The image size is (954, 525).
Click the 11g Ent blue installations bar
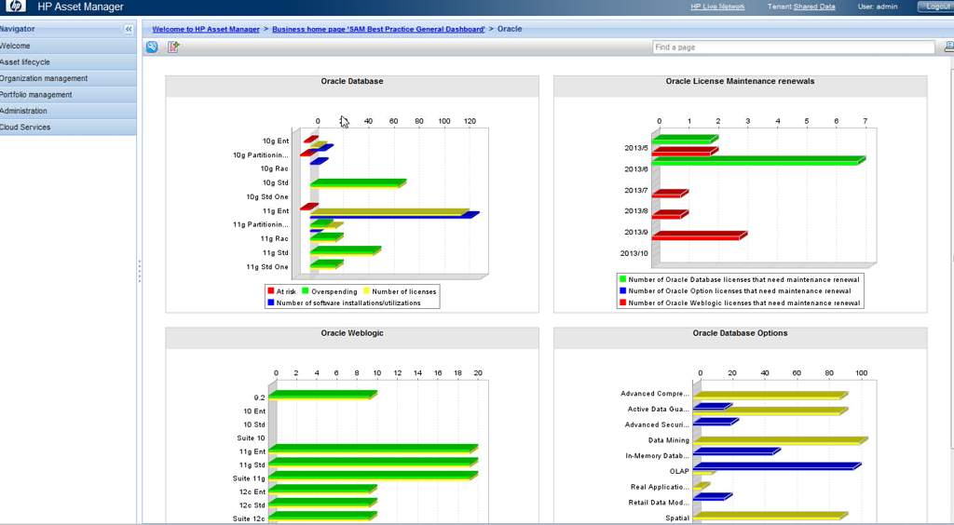(x=394, y=215)
